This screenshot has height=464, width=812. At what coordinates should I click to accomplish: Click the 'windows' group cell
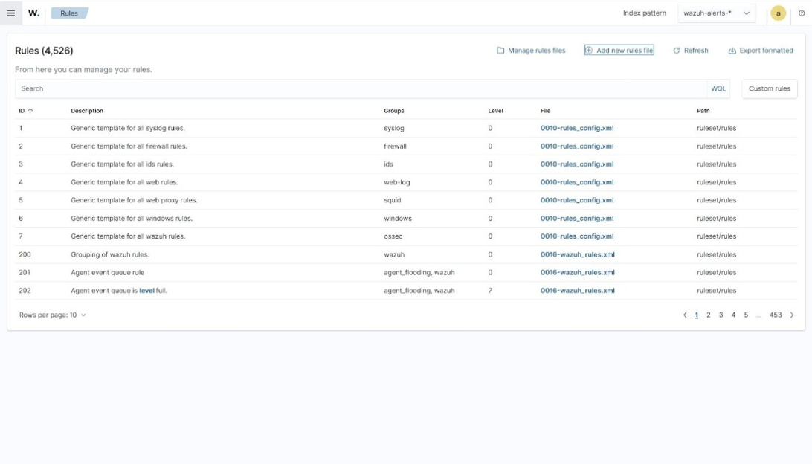398,218
